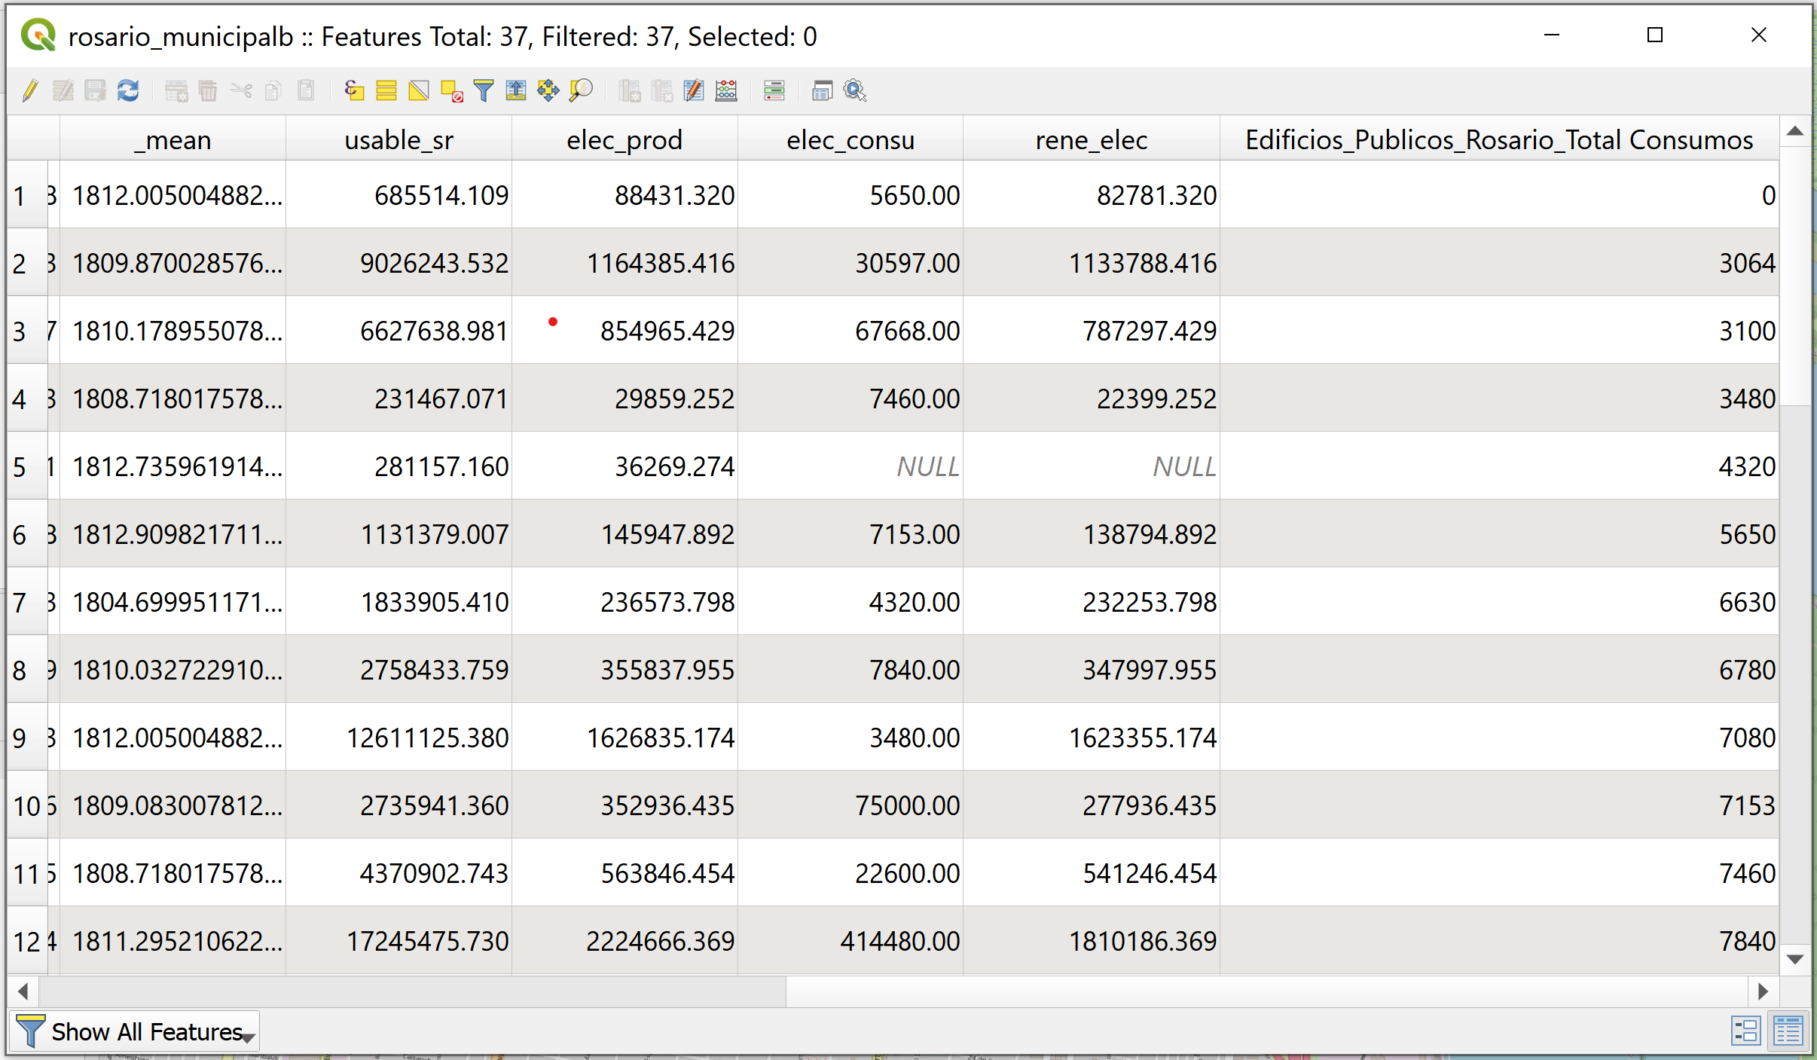
Task: Click Pan Map to Selected Rows icon
Action: click(548, 91)
